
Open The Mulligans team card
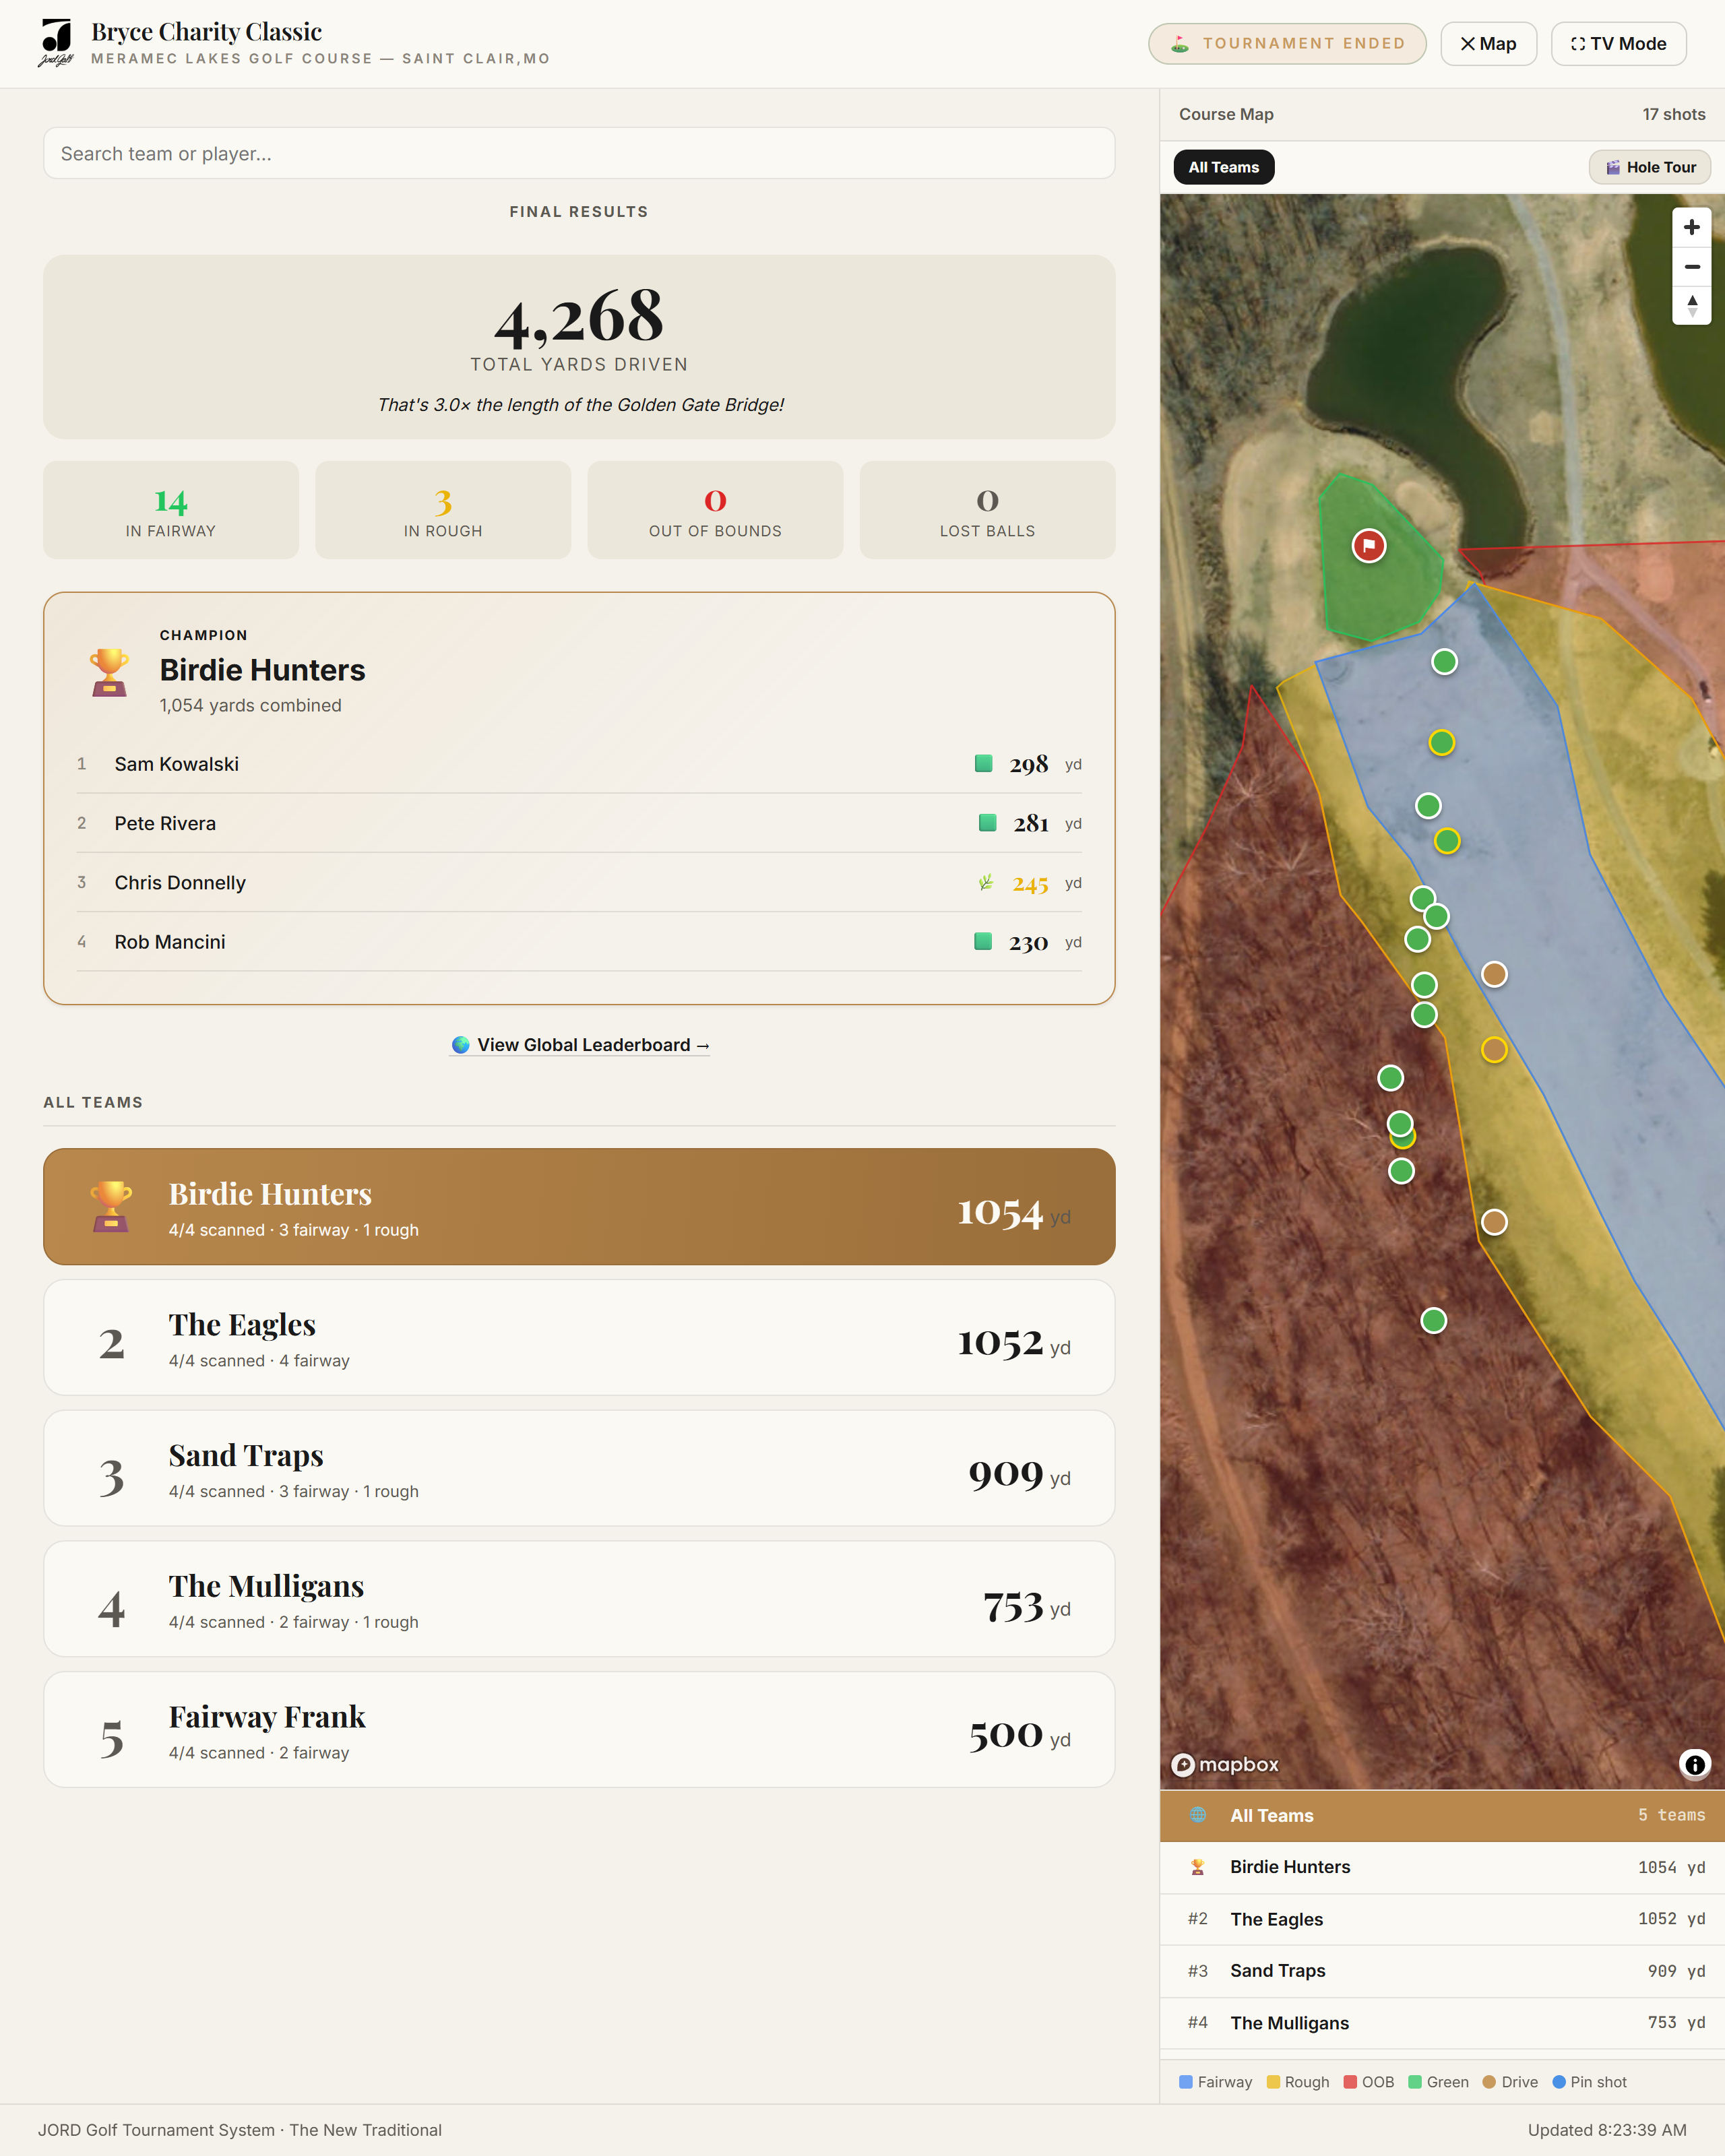click(579, 1599)
